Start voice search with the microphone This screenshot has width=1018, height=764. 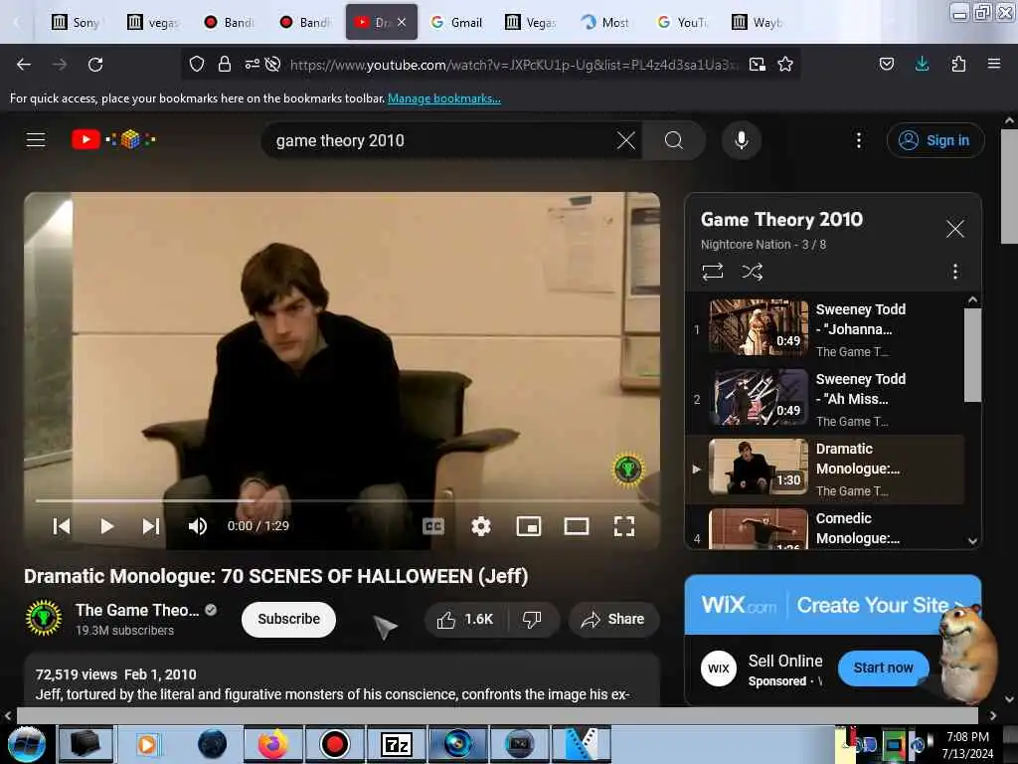[x=742, y=140]
